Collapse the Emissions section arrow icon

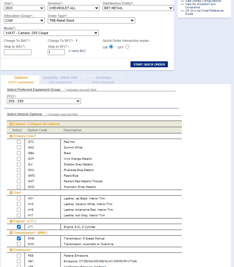(x=11, y=250)
